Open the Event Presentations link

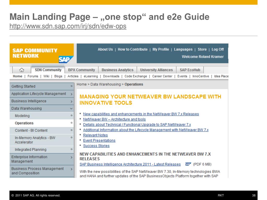click(99, 140)
